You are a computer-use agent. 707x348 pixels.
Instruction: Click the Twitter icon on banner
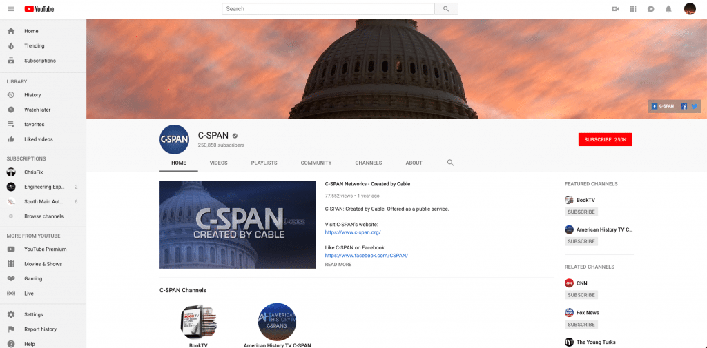(x=695, y=107)
